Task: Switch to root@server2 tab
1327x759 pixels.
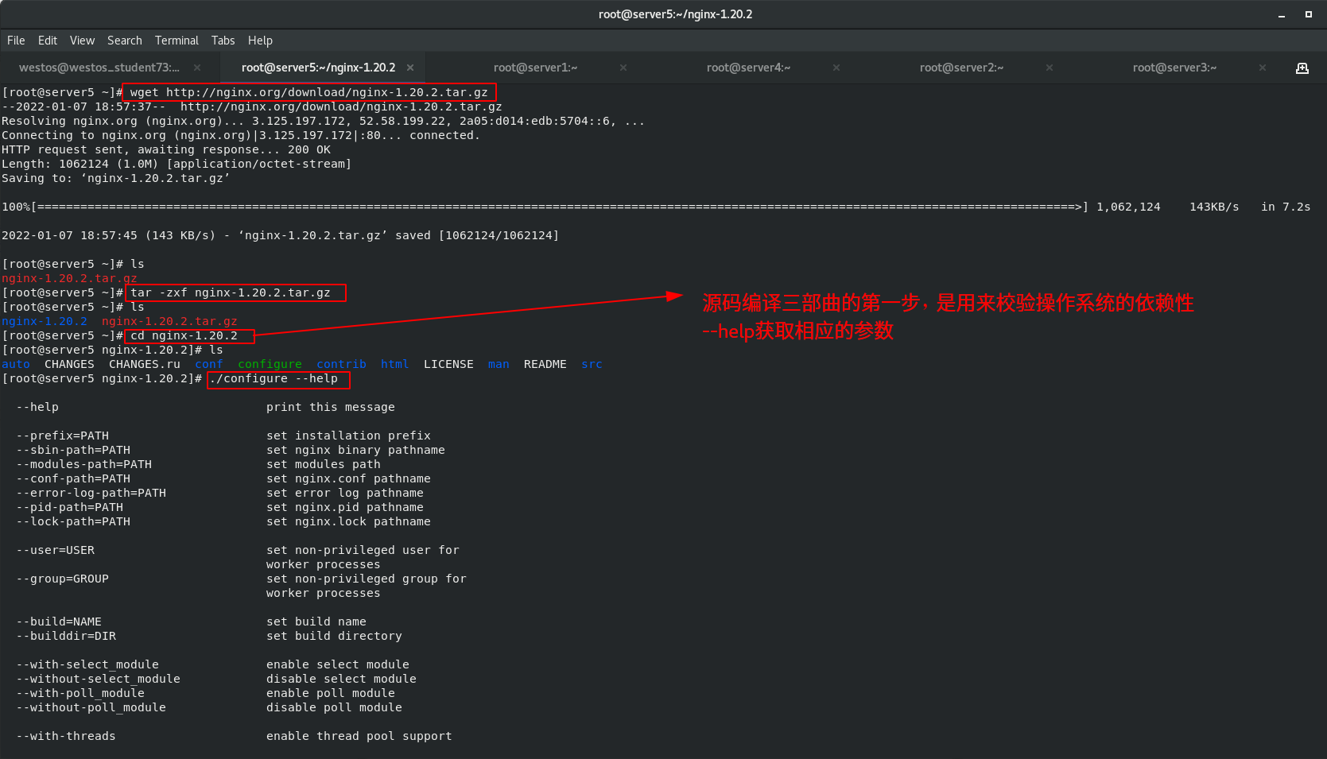Action: point(961,68)
